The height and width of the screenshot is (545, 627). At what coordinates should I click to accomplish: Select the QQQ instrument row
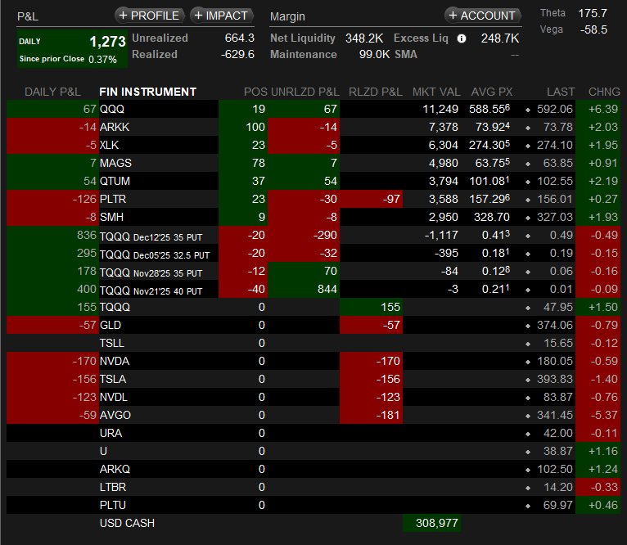[313, 109]
